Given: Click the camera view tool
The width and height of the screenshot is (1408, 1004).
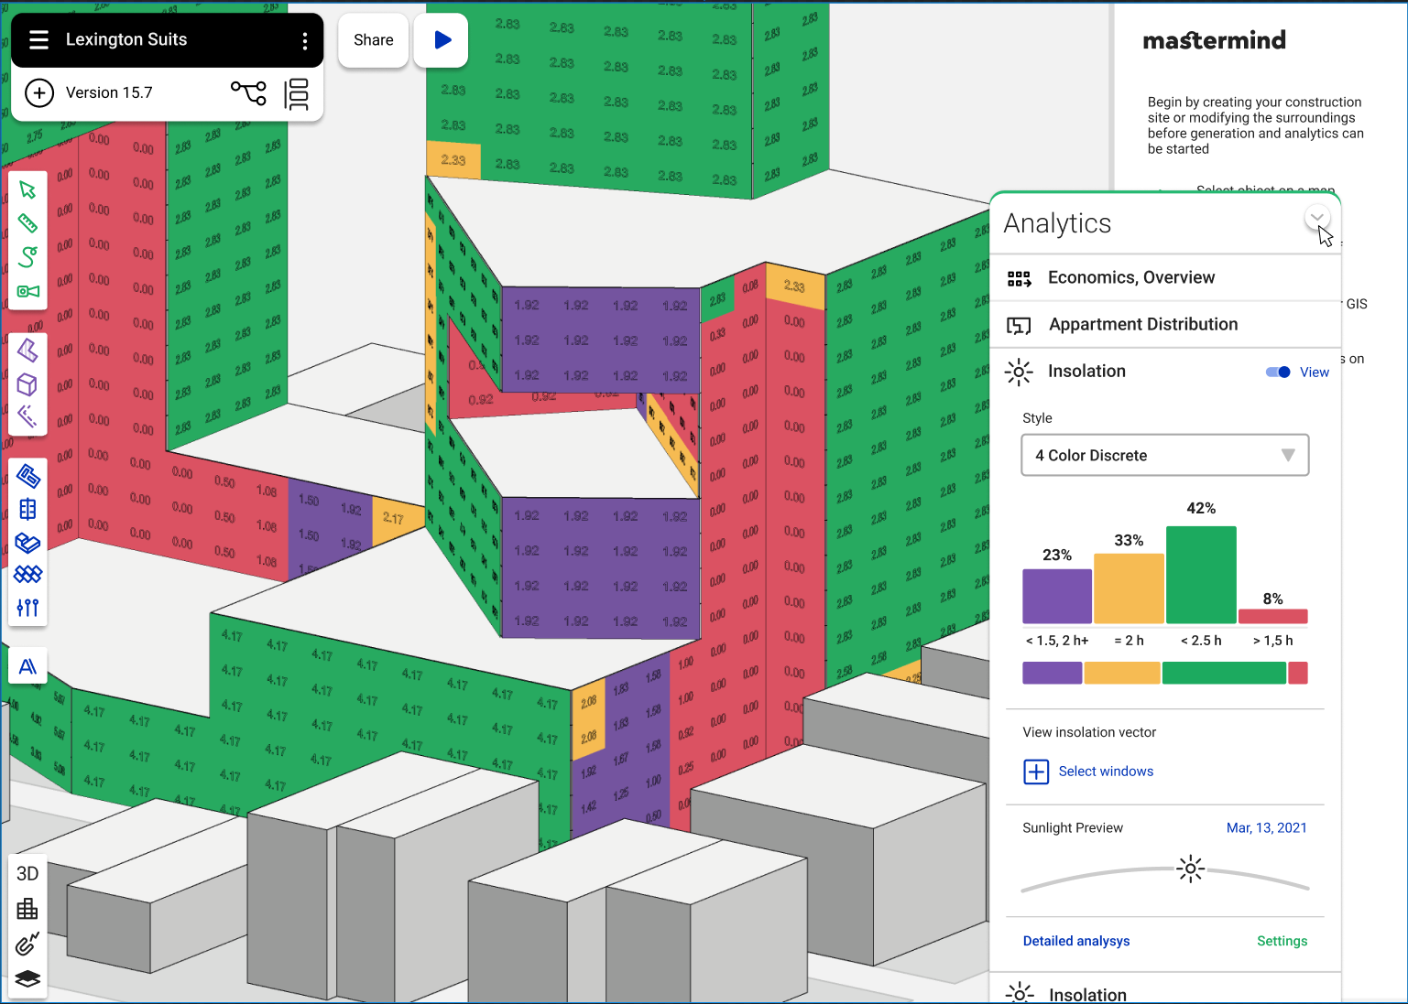Looking at the screenshot, I should click(x=27, y=291).
